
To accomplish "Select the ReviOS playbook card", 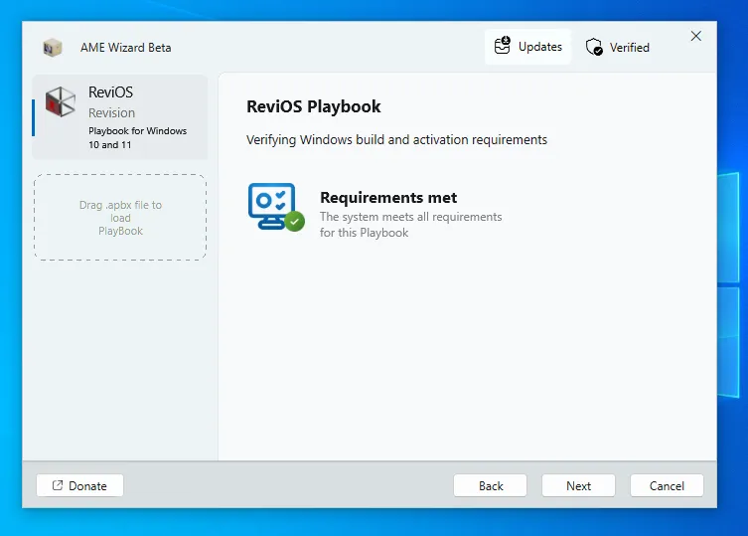I will pos(120,117).
